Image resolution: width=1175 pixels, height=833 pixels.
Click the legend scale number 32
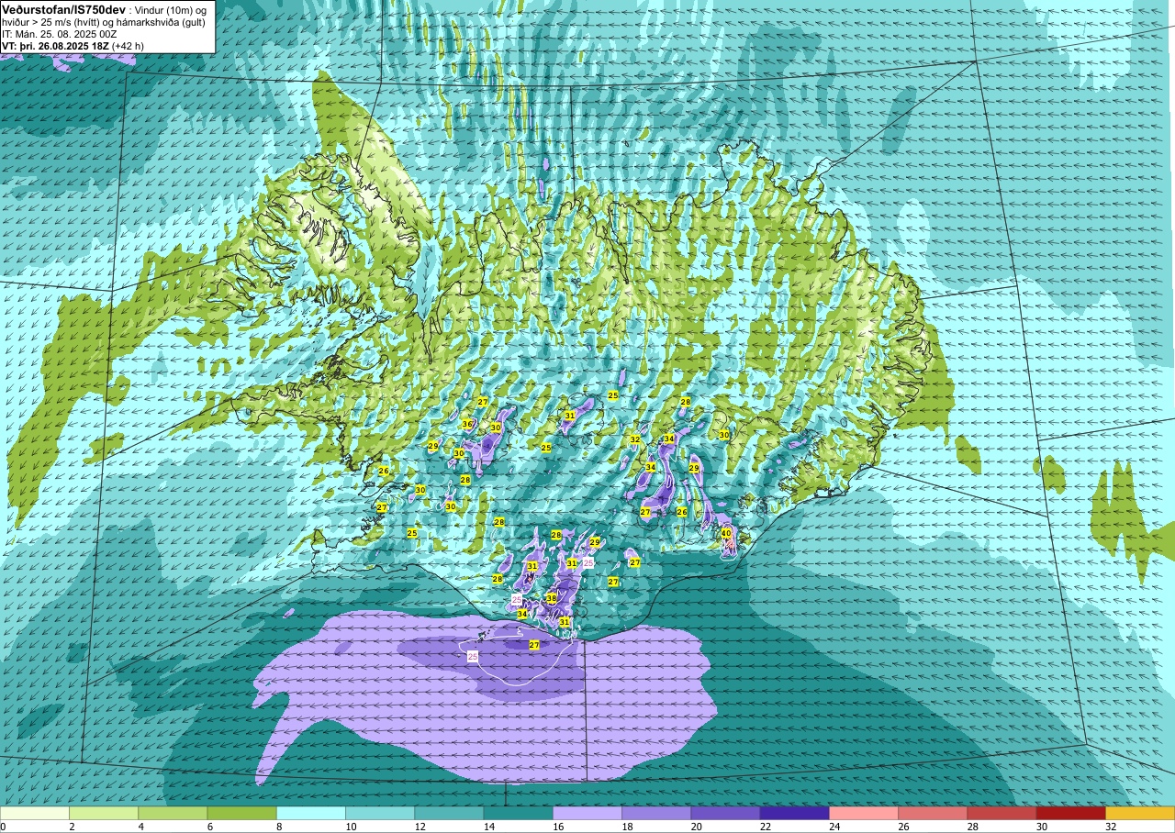pos(1111,827)
